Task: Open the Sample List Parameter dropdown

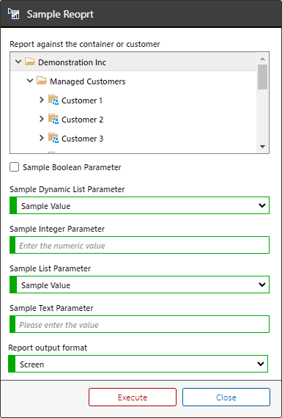Action: 140,285
